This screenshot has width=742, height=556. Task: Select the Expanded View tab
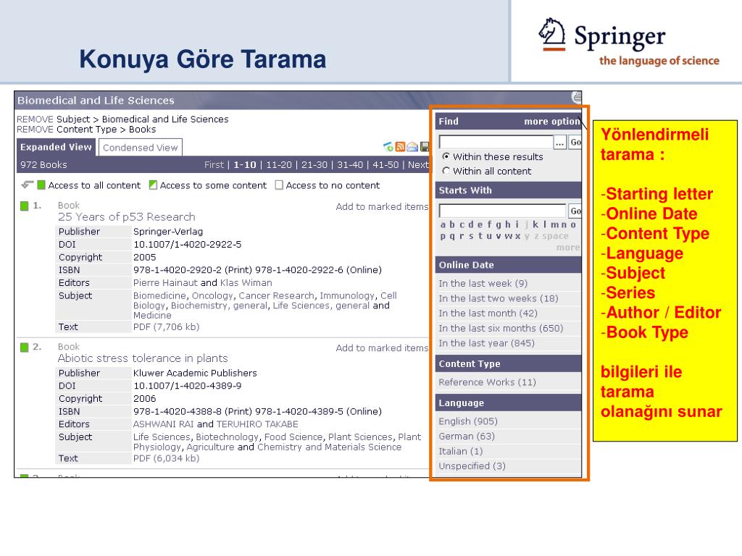pyautogui.click(x=56, y=147)
